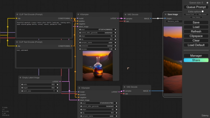210x118 pixels.
Task: Collapse the CLIP Text Encode node with the mountain scenery prompt
Action: (x=17, y=14)
